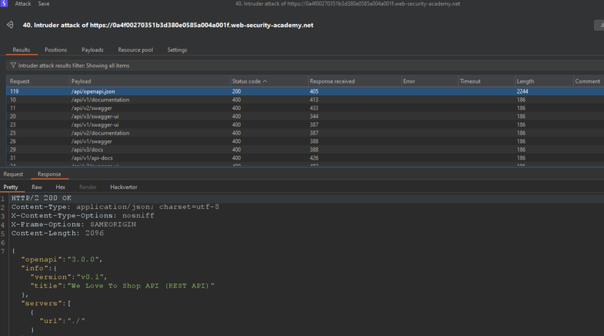The width and height of the screenshot is (604, 336).
Task: Select the Pretty view tab
Action: [x=11, y=187]
